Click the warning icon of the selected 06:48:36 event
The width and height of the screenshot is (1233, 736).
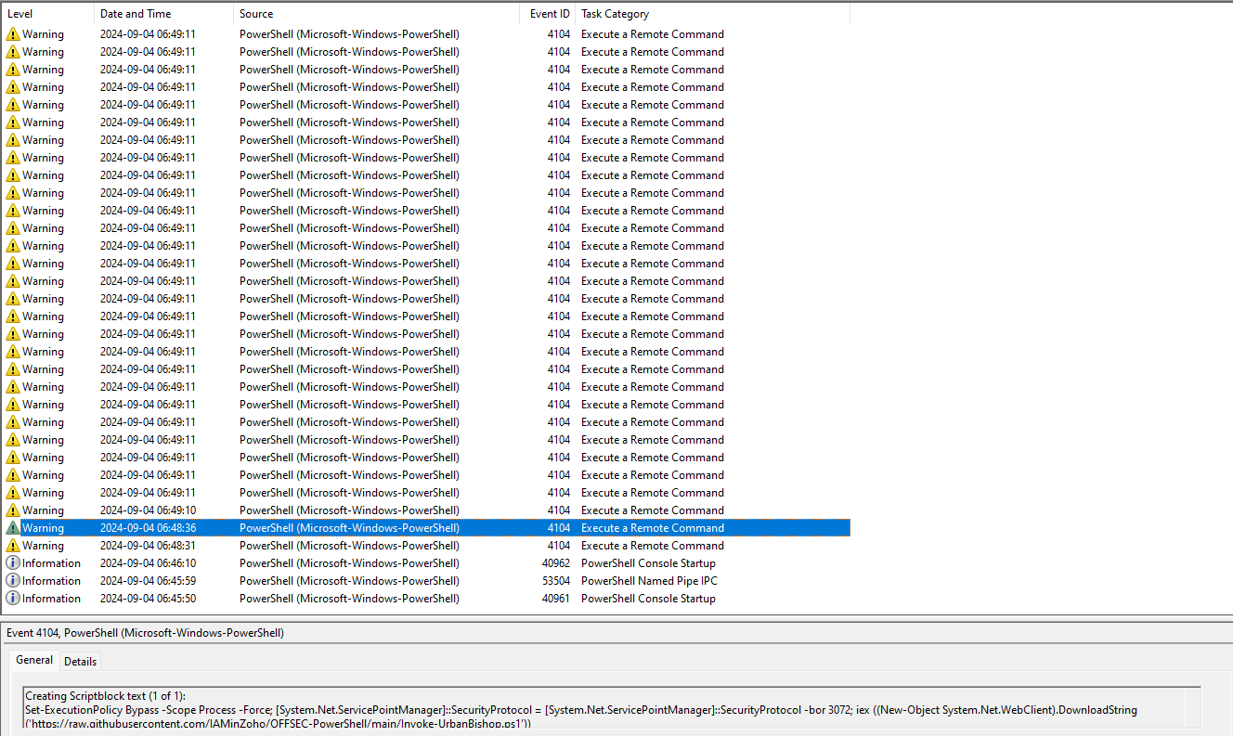12,528
